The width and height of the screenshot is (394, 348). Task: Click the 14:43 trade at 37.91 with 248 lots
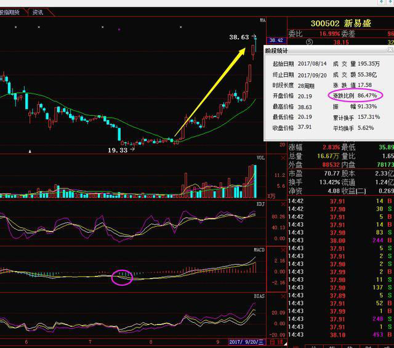click(340, 319)
